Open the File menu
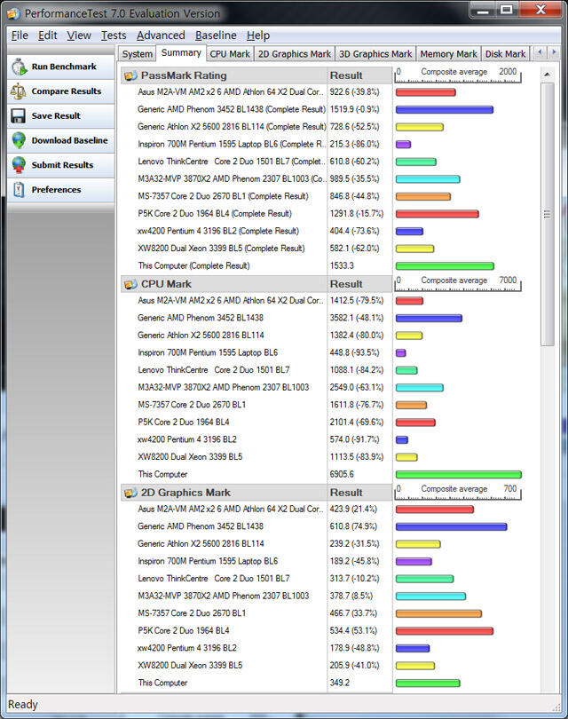This screenshot has height=719, width=568. coord(20,36)
